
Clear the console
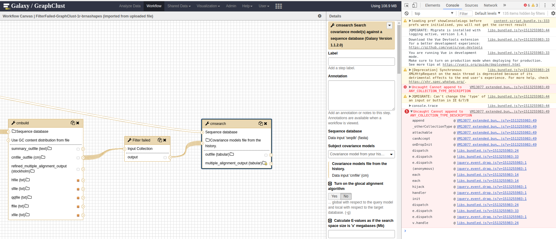coord(406,13)
